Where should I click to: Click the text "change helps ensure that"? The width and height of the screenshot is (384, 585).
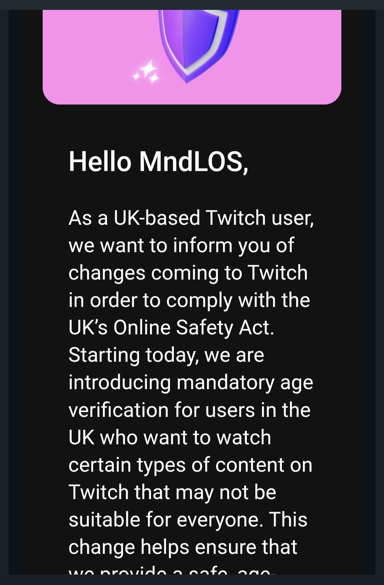pos(183,547)
